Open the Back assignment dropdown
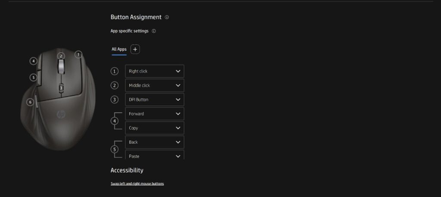Viewport: 441px width, 197px height. click(x=155, y=142)
